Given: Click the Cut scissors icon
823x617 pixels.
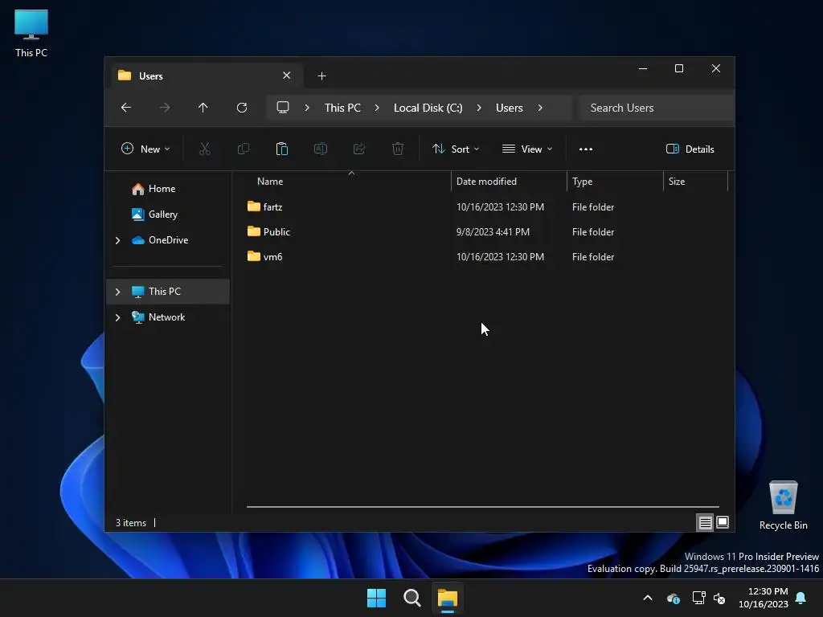Looking at the screenshot, I should (205, 149).
